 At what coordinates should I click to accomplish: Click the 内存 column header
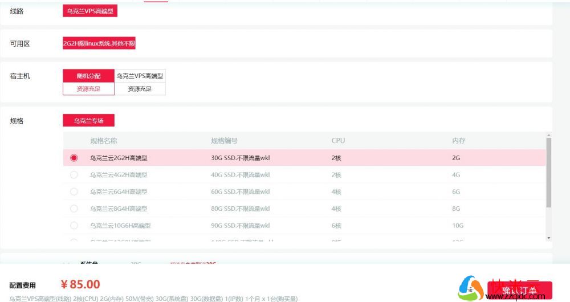pos(459,141)
